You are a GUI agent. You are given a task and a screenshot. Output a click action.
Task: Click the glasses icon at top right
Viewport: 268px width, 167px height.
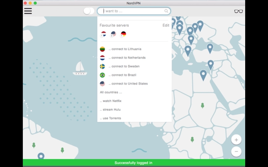(238, 11)
